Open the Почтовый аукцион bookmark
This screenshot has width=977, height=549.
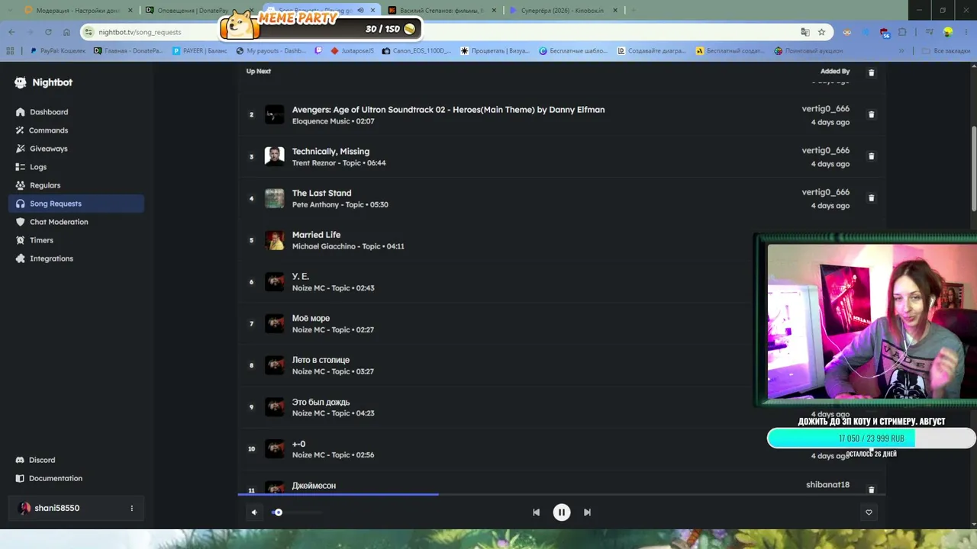(808, 51)
